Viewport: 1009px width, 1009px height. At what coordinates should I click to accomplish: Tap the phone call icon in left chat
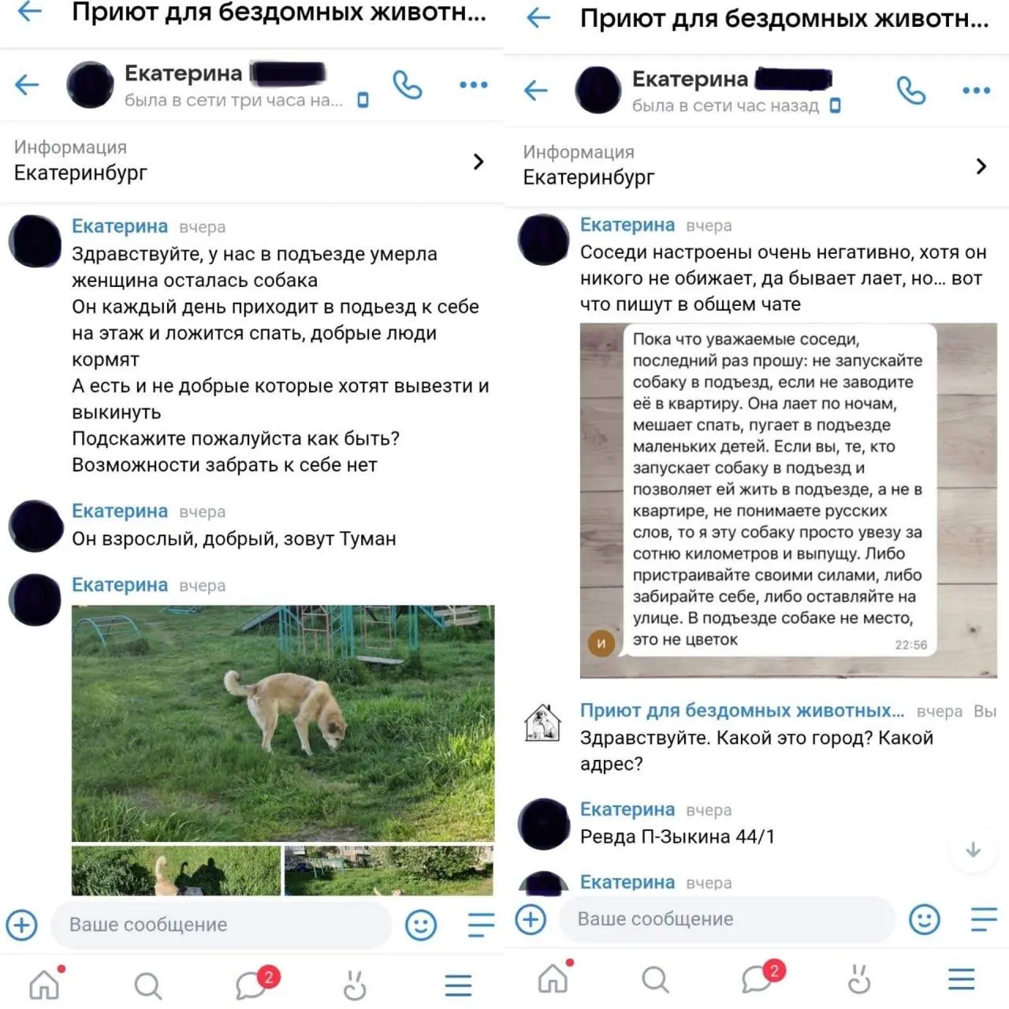tap(407, 84)
